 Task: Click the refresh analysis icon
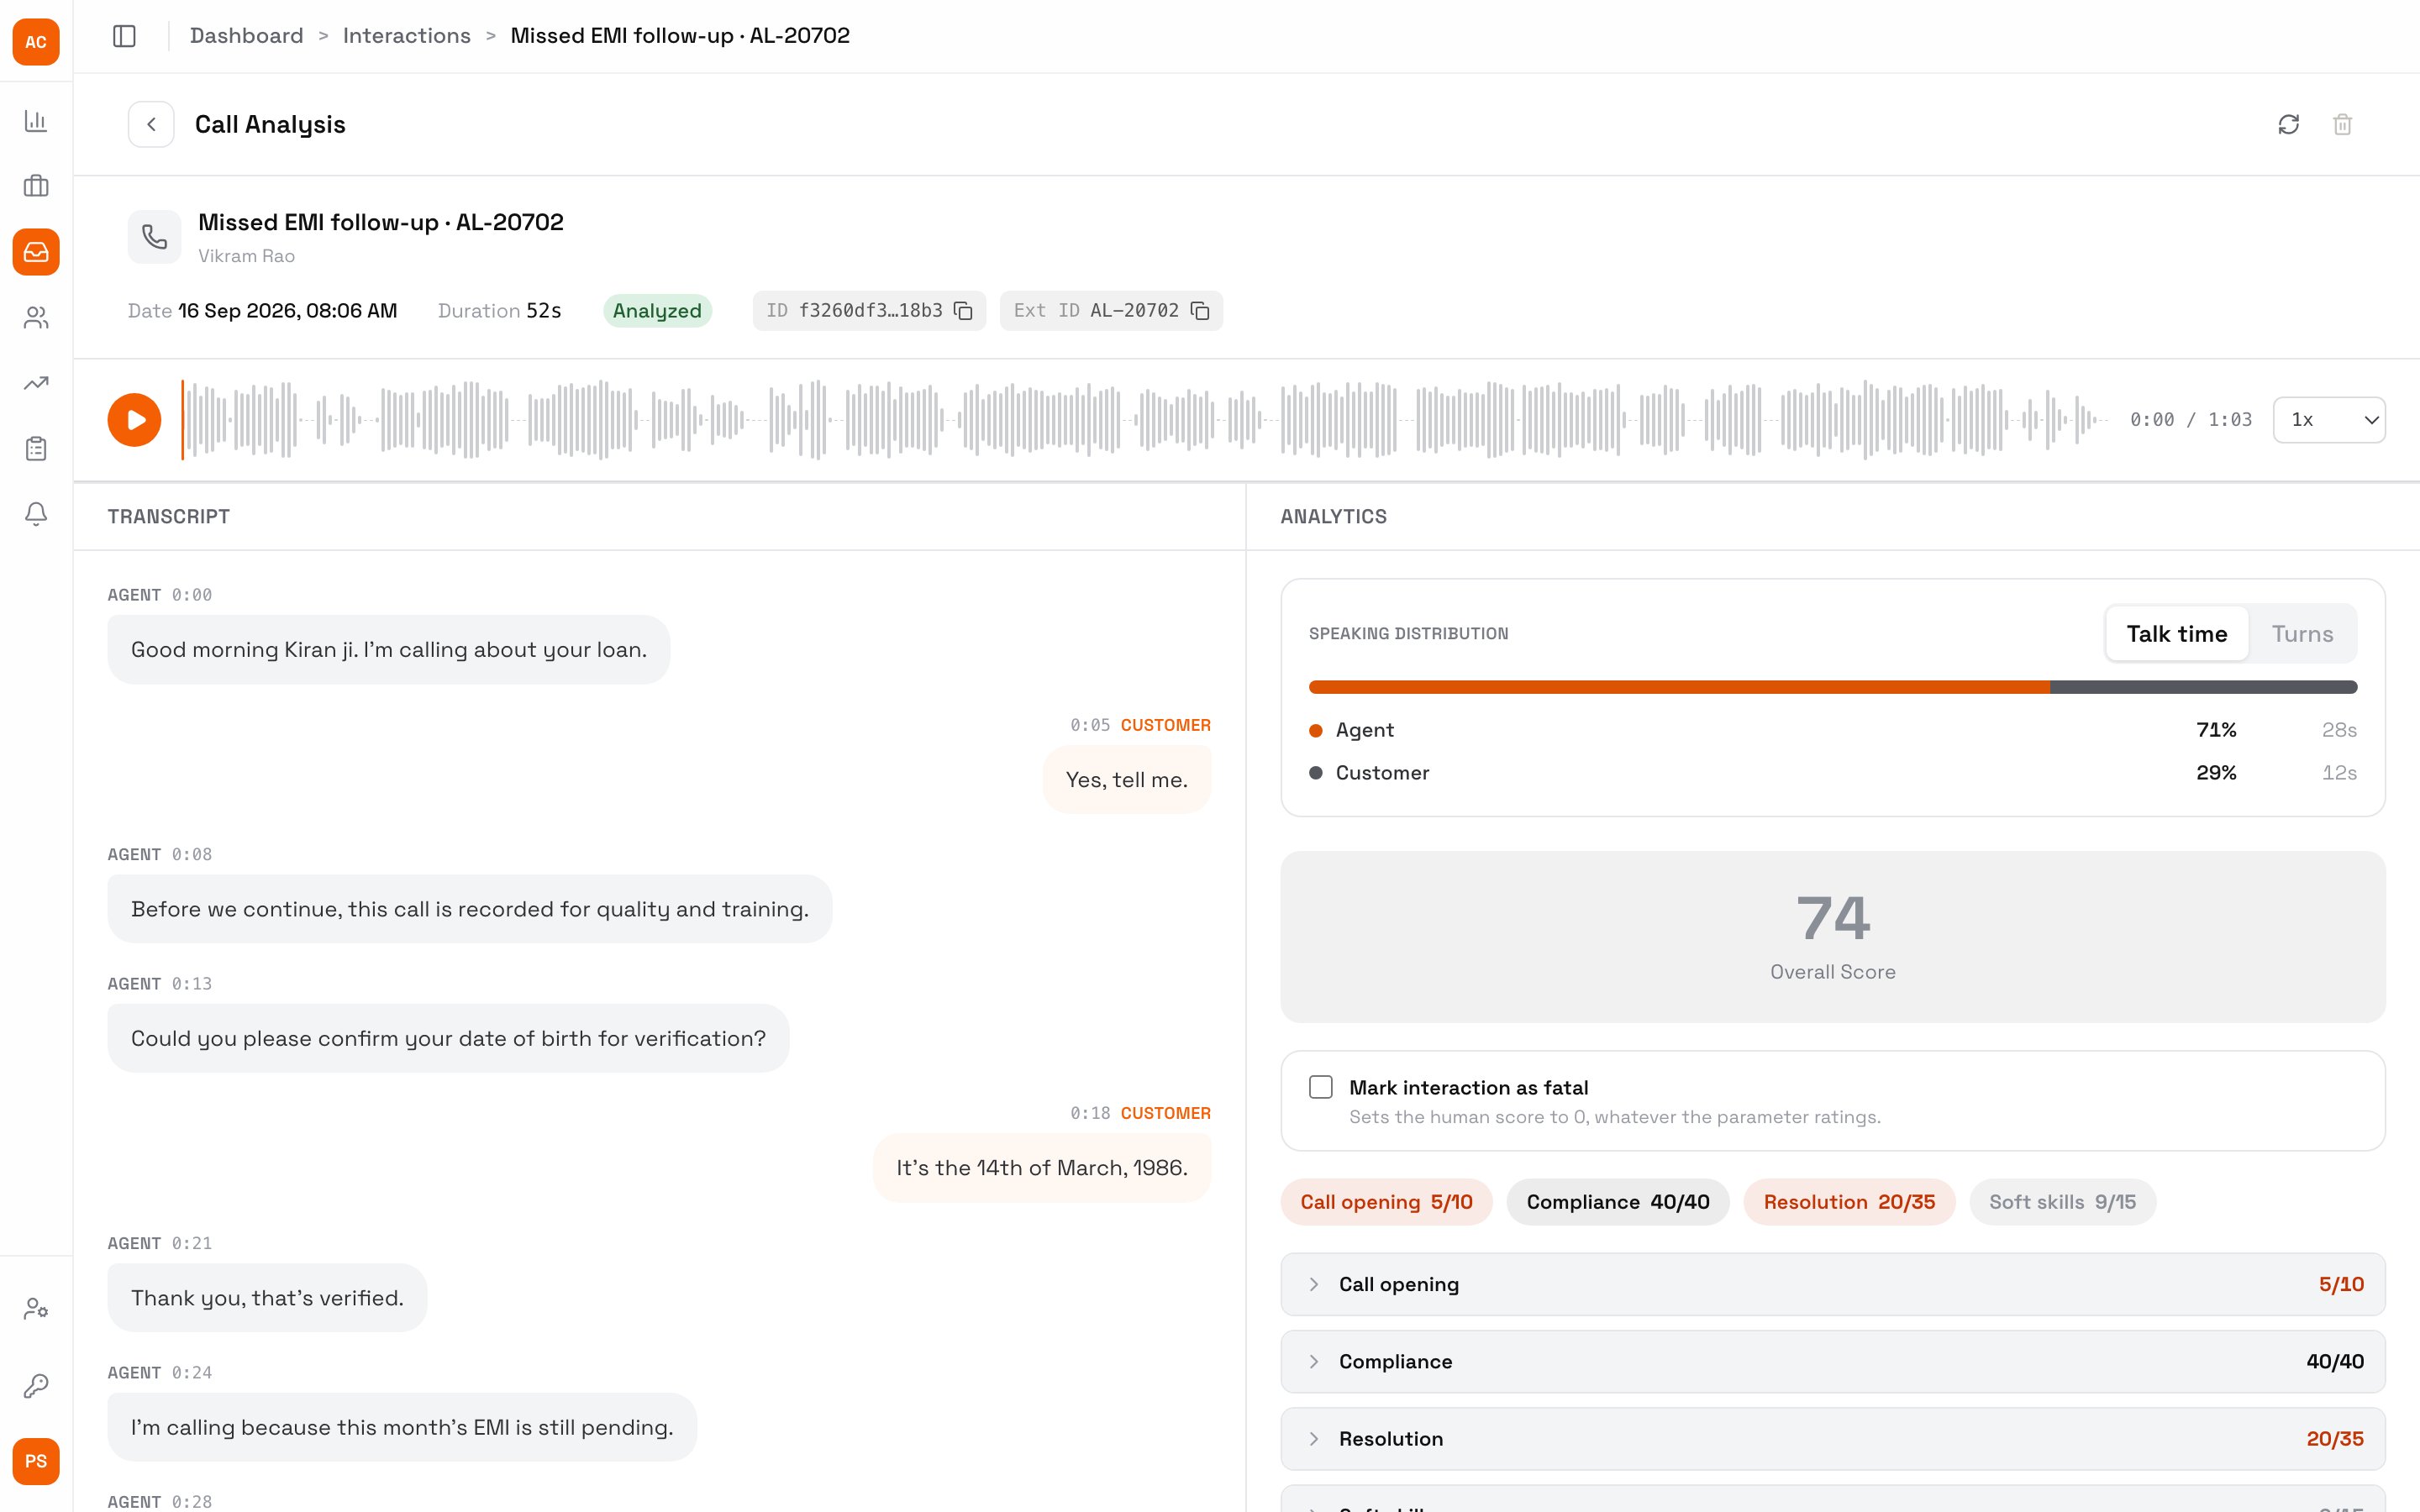pyautogui.click(x=2289, y=124)
